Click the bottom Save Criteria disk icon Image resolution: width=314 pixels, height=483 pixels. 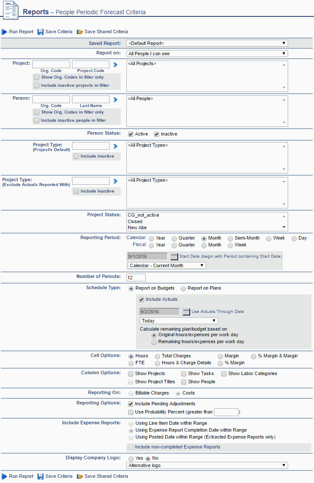click(41, 476)
